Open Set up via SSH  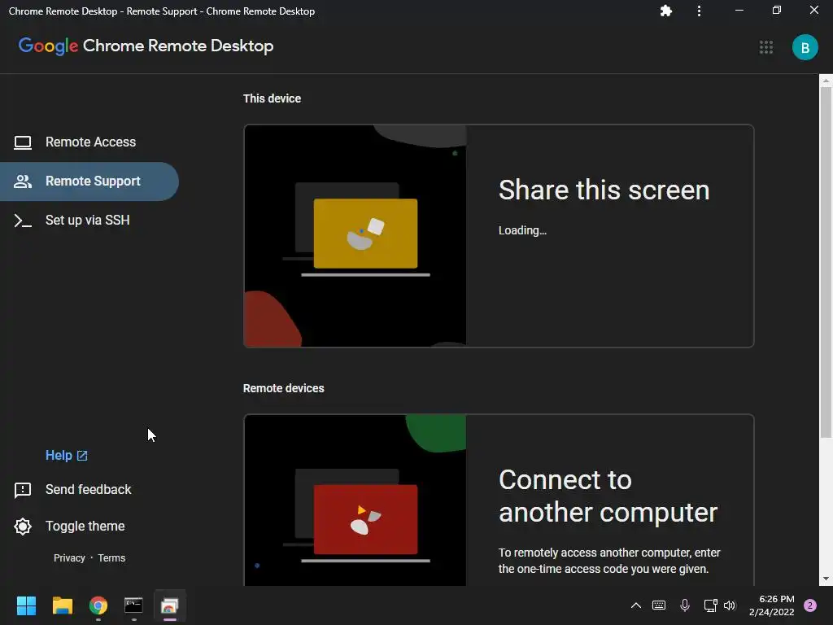(89, 220)
